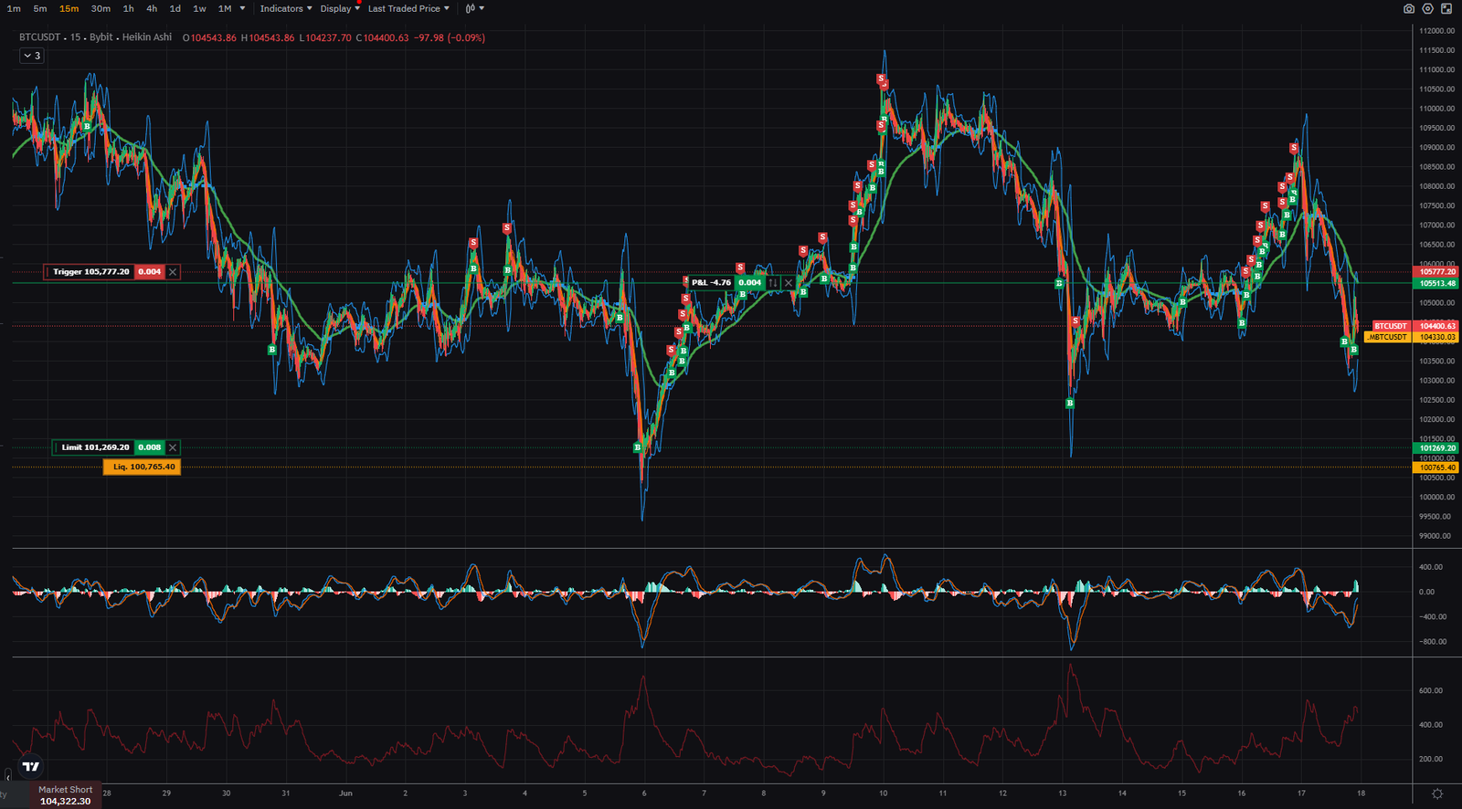The width and height of the screenshot is (1462, 809).
Task: Close the position via the X beside P&L -4.76
Action: pos(789,283)
